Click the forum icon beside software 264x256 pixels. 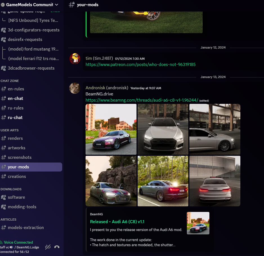point(3,197)
